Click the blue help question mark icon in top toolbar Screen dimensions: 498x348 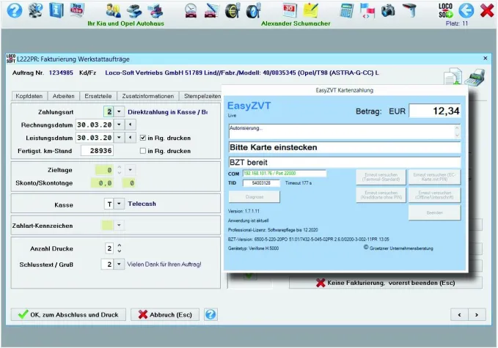point(12,10)
